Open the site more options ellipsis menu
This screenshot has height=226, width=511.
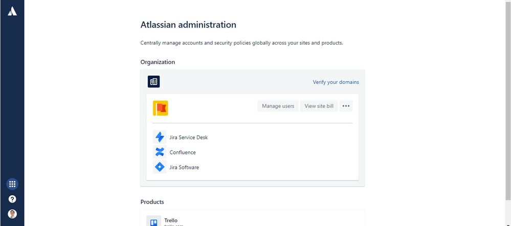(x=346, y=106)
